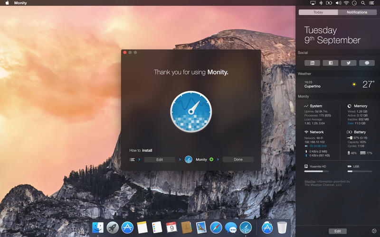Click the volume icon in menu bar
The image size is (380, 237).
coord(338,3)
